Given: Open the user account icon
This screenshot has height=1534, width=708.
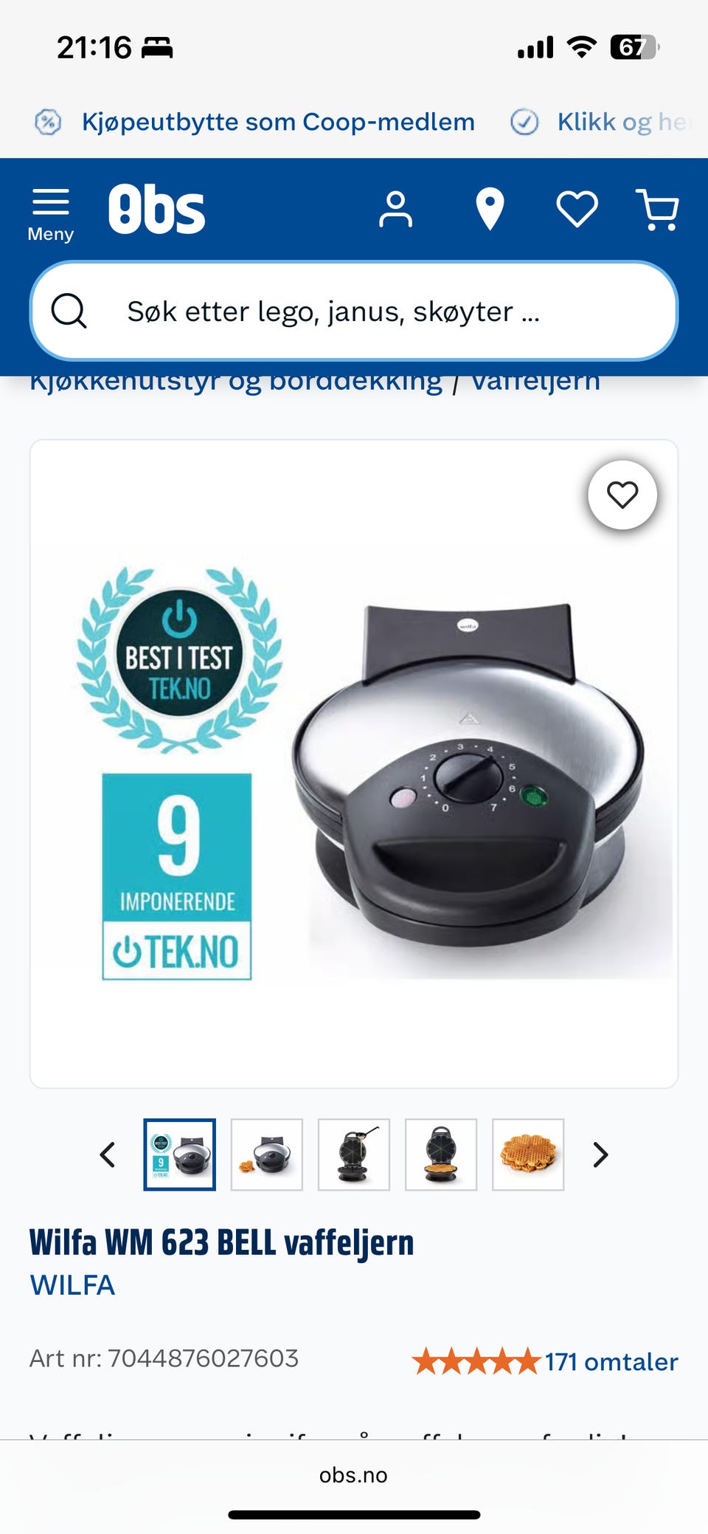Looking at the screenshot, I should click(396, 210).
